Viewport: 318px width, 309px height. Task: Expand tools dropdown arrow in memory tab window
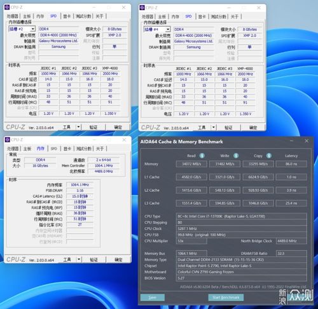(79, 259)
